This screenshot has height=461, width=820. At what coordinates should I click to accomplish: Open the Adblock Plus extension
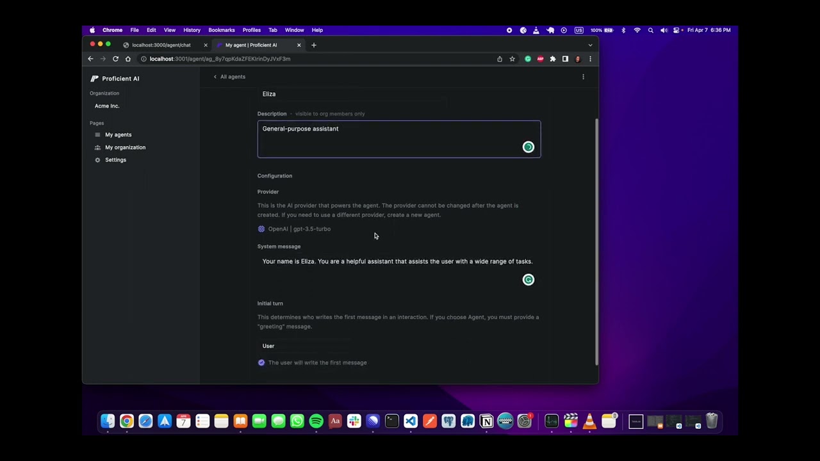click(x=540, y=59)
